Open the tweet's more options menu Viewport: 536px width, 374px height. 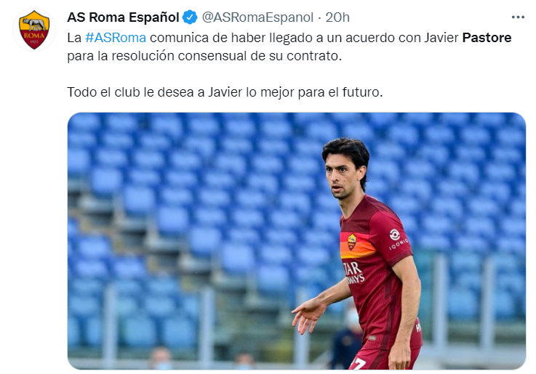coord(518,17)
